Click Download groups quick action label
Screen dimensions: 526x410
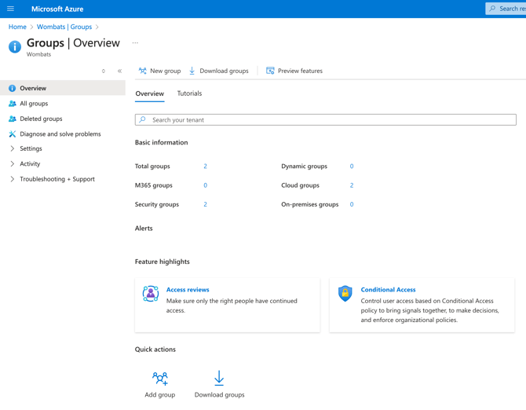219,395
